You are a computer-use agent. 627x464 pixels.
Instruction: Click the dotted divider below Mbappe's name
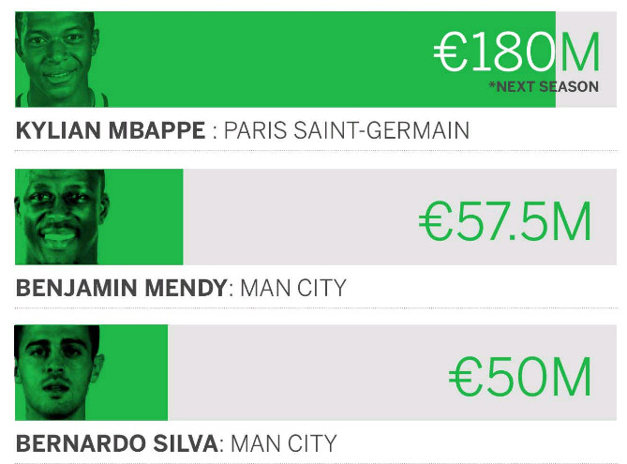pyautogui.click(x=316, y=151)
